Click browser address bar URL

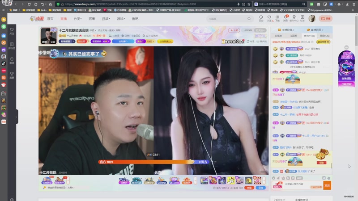pyautogui.click(x=130, y=4)
